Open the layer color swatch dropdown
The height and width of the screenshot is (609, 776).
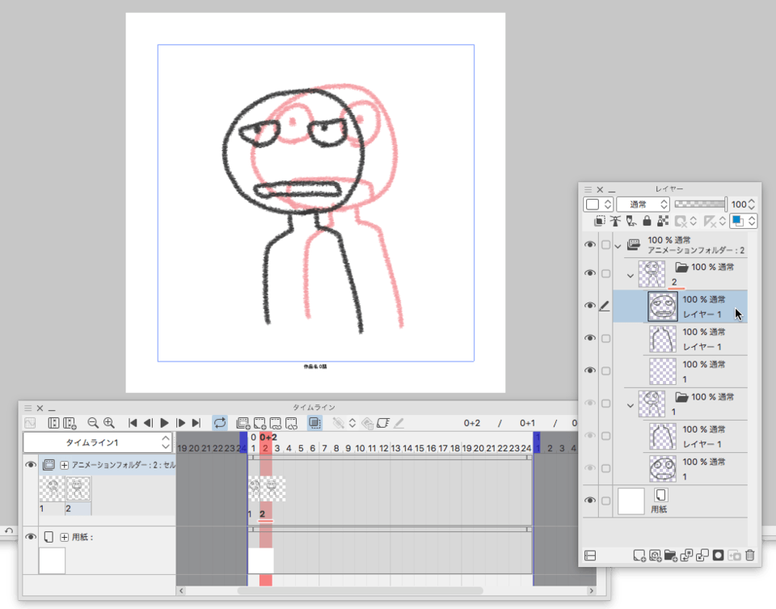coord(744,221)
